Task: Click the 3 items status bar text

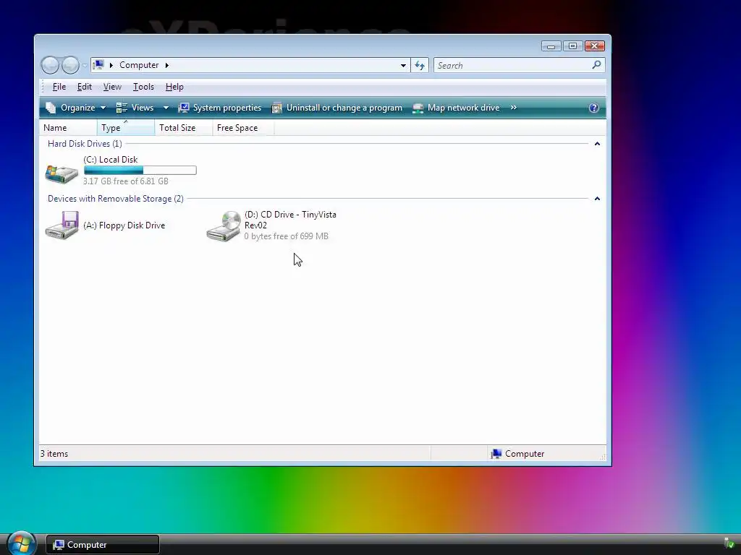Action: (54, 454)
